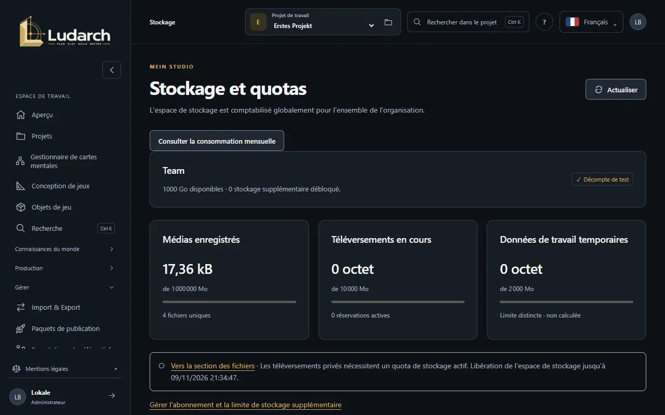Expand the Production section
This screenshot has height=415, width=665.
pos(65,268)
